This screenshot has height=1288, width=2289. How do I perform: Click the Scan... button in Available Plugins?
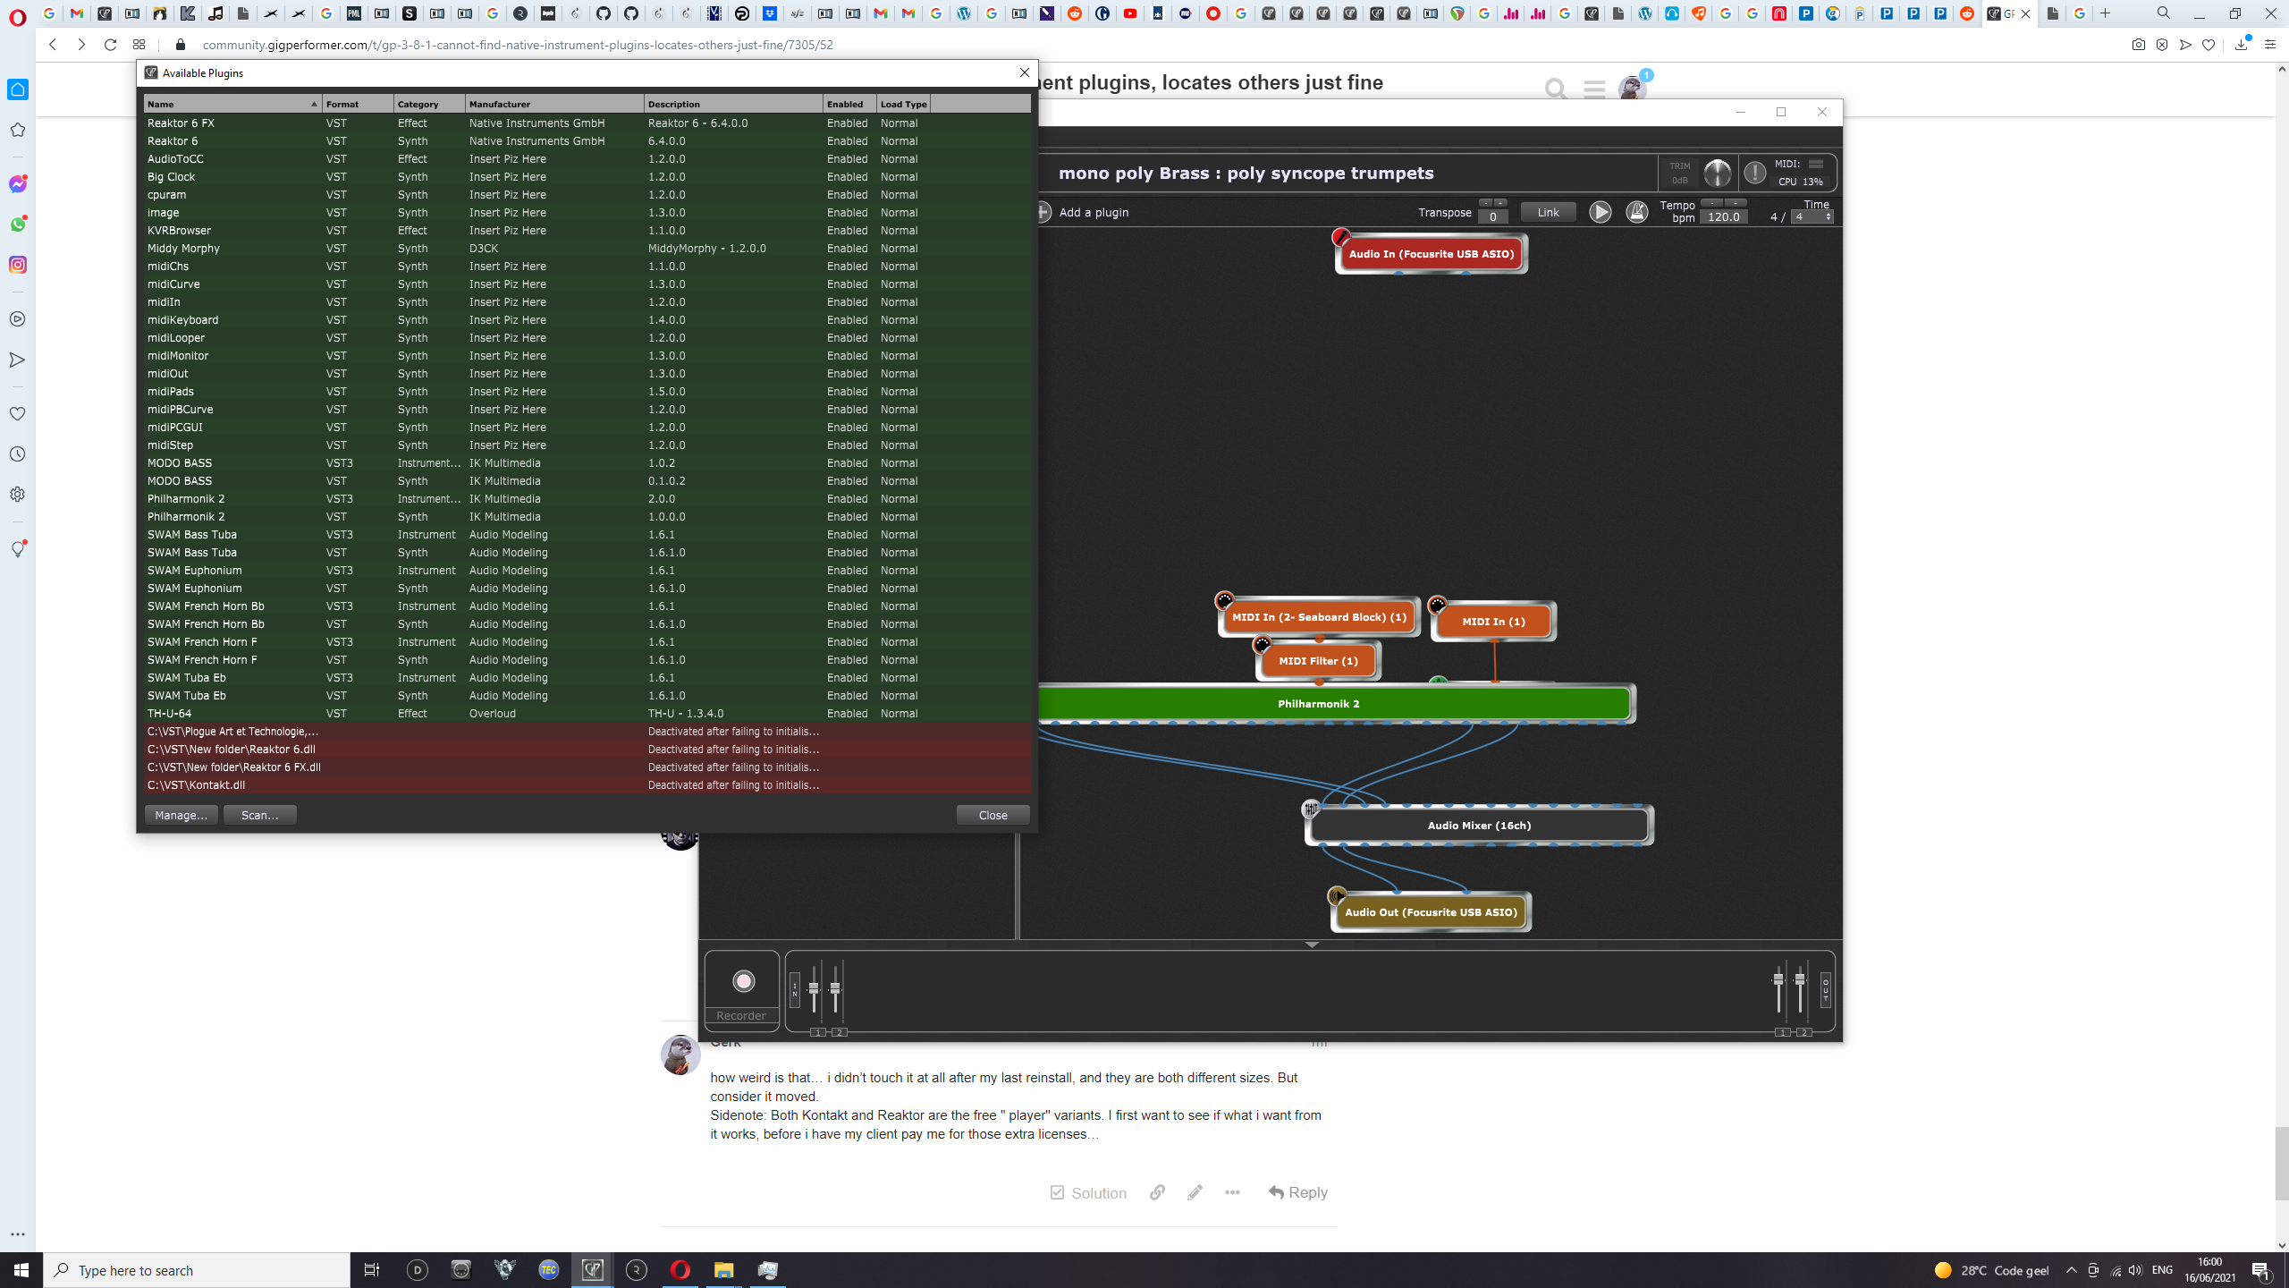click(259, 815)
